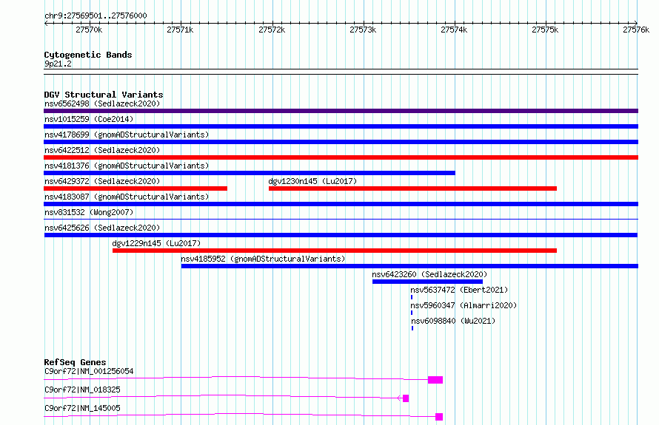Viewport: 659px width, 425px height.
Task: Open nsv4183087 (gnomADStructuralVariants) label
Action: click(x=127, y=197)
